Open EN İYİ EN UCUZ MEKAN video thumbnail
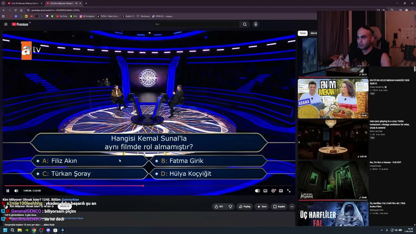Viewport: 416px width, 234px height. [x=333, y=98]
